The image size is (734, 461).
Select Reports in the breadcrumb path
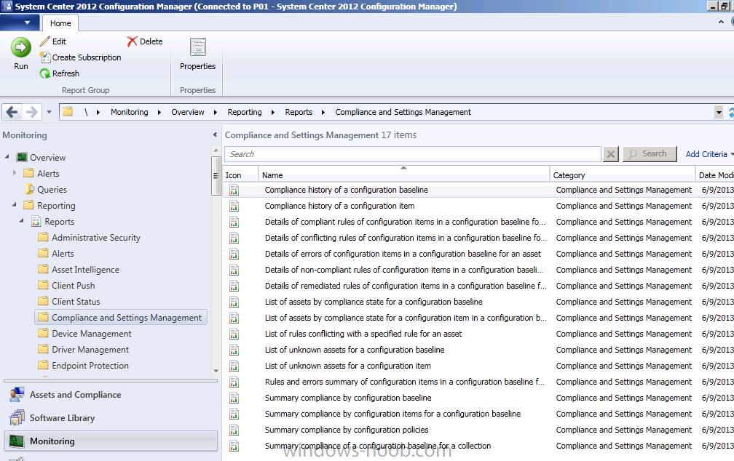pyautogui.click(x=299, y=112)
